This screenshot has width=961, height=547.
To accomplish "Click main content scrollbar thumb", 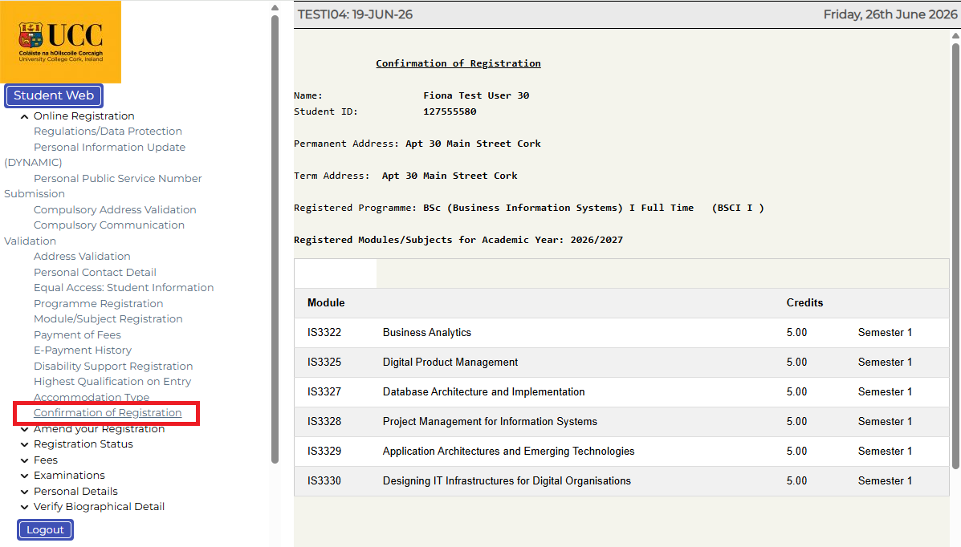I will click(955, 255).
